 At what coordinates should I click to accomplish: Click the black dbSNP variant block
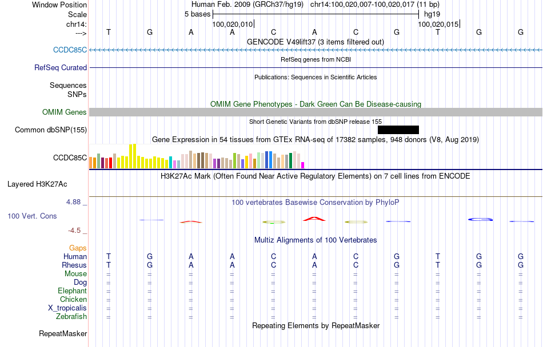coord(398,130)
